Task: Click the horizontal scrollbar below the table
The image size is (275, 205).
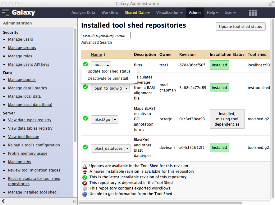Action: coord(160,203)
